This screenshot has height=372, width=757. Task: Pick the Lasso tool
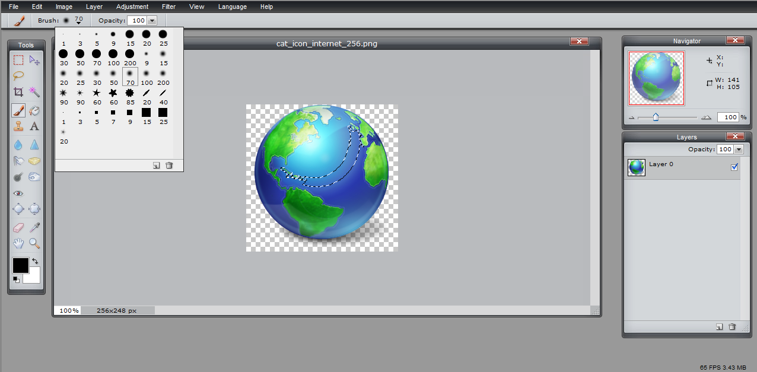(x=18, y=75)
